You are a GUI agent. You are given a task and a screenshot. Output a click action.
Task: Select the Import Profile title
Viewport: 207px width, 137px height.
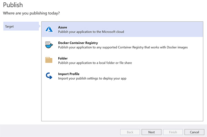[69, 74]
